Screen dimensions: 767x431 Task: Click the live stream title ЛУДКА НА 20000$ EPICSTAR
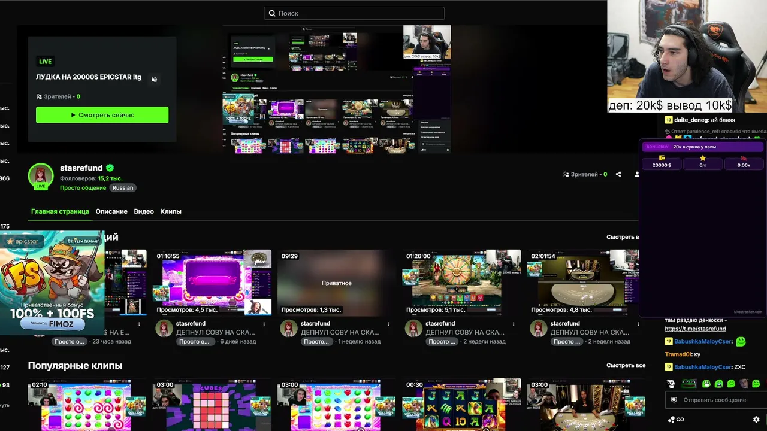89,77
